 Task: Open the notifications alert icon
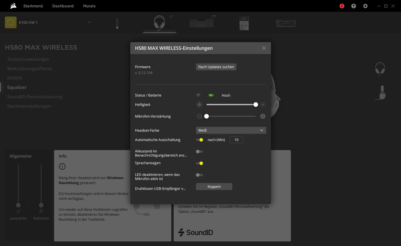[342, 6]
